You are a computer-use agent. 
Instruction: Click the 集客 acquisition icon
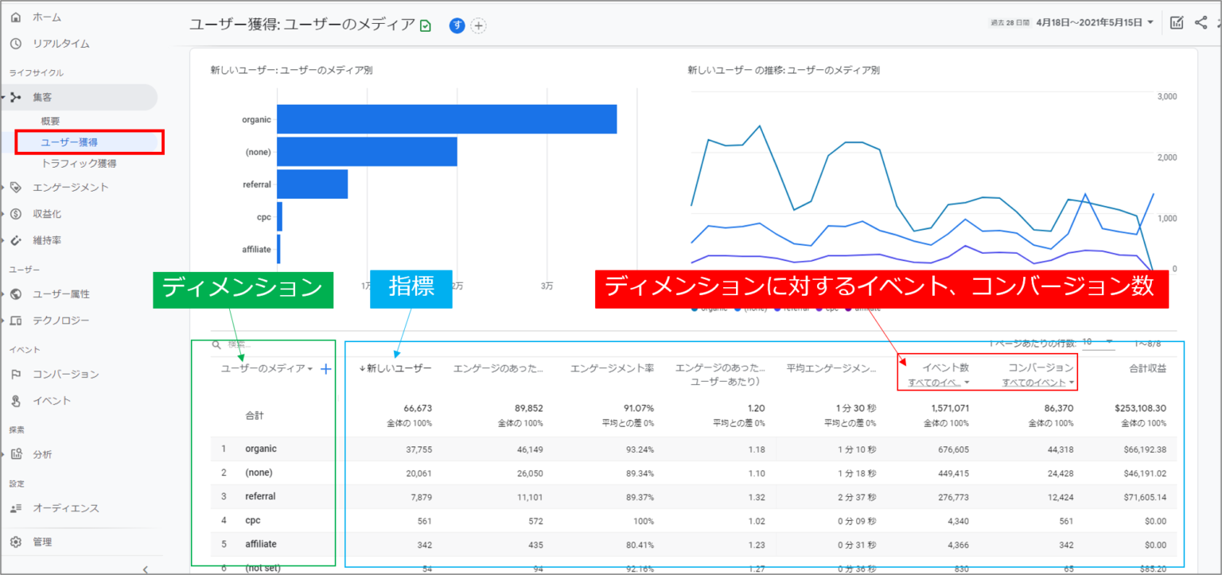point(16,97)
